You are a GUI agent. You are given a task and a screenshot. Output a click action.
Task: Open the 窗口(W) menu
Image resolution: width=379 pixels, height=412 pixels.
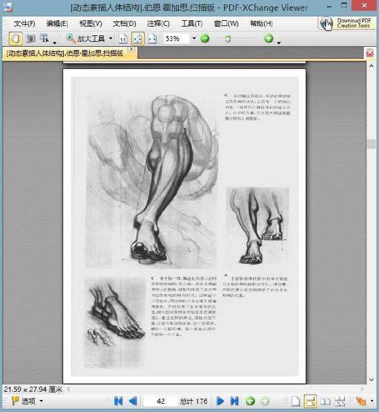(226, 23)
